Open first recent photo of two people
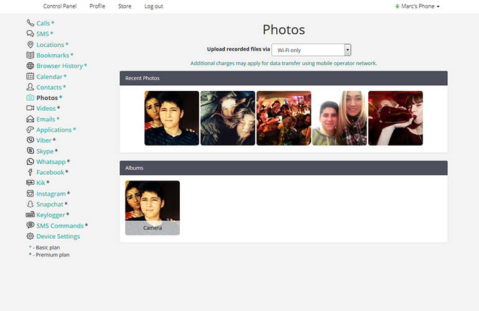The width and height of the screenshot is (479, 311). (x=172, y=118)
